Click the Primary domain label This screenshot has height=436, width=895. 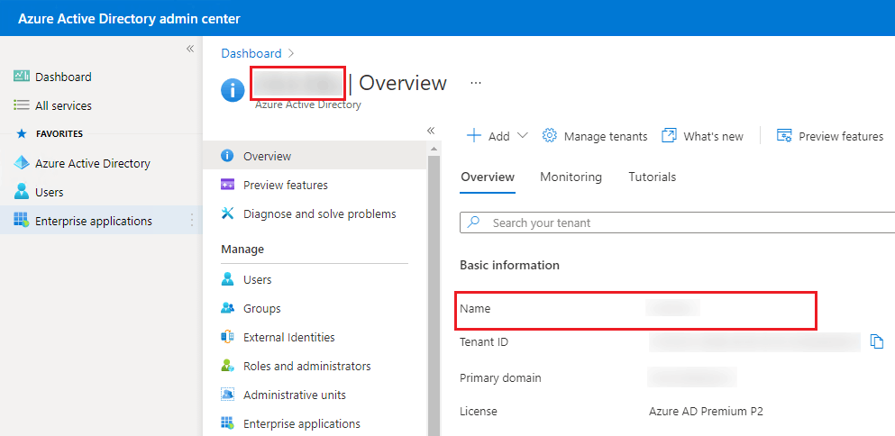(500, 377)
